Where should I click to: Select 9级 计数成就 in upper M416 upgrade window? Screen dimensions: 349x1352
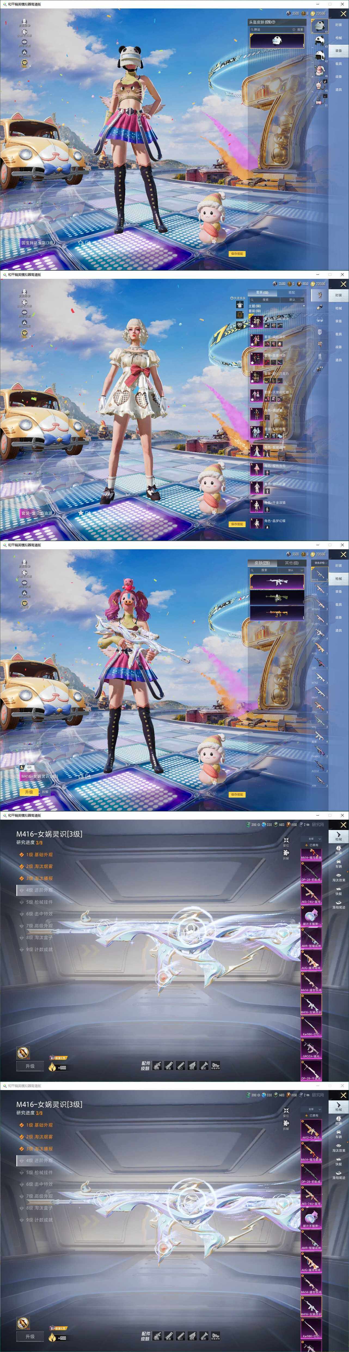click(36, 949)
